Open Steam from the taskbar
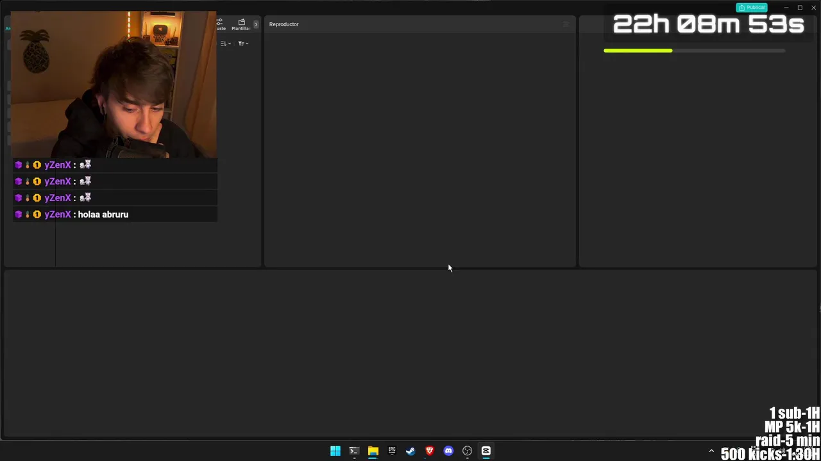 click(x=410, y=451)
